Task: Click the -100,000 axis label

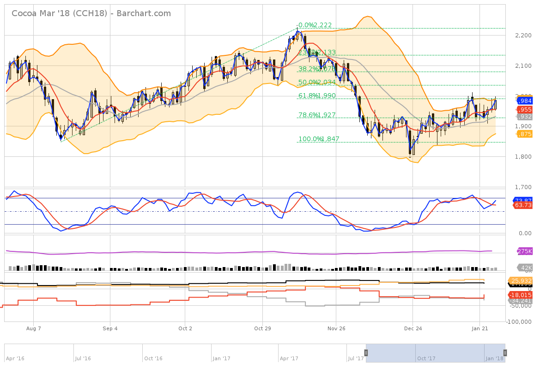Action: click(x=519, y=322)
